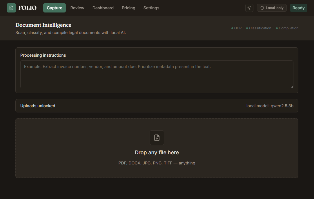314x199 pixels.
Task: Go to the Dashboard page
Action: 103,8
